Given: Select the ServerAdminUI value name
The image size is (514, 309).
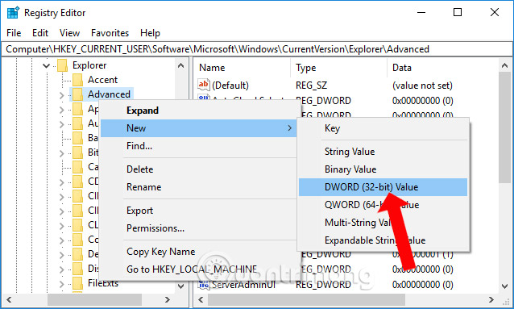Looking at the screenshot, I should point(243,285).
